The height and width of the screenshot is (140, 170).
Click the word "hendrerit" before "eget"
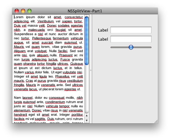(20, 115)
